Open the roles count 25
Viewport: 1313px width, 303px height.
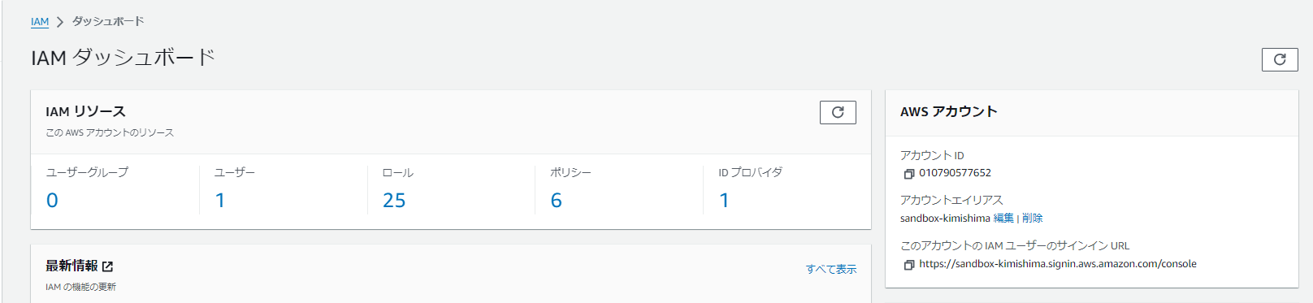[394, 201]
